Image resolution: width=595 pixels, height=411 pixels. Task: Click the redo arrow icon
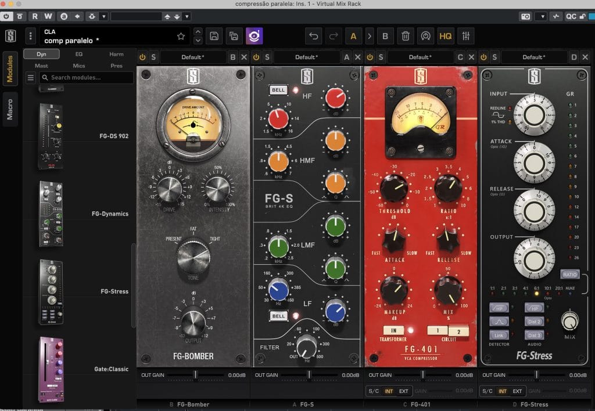point(334,36)
